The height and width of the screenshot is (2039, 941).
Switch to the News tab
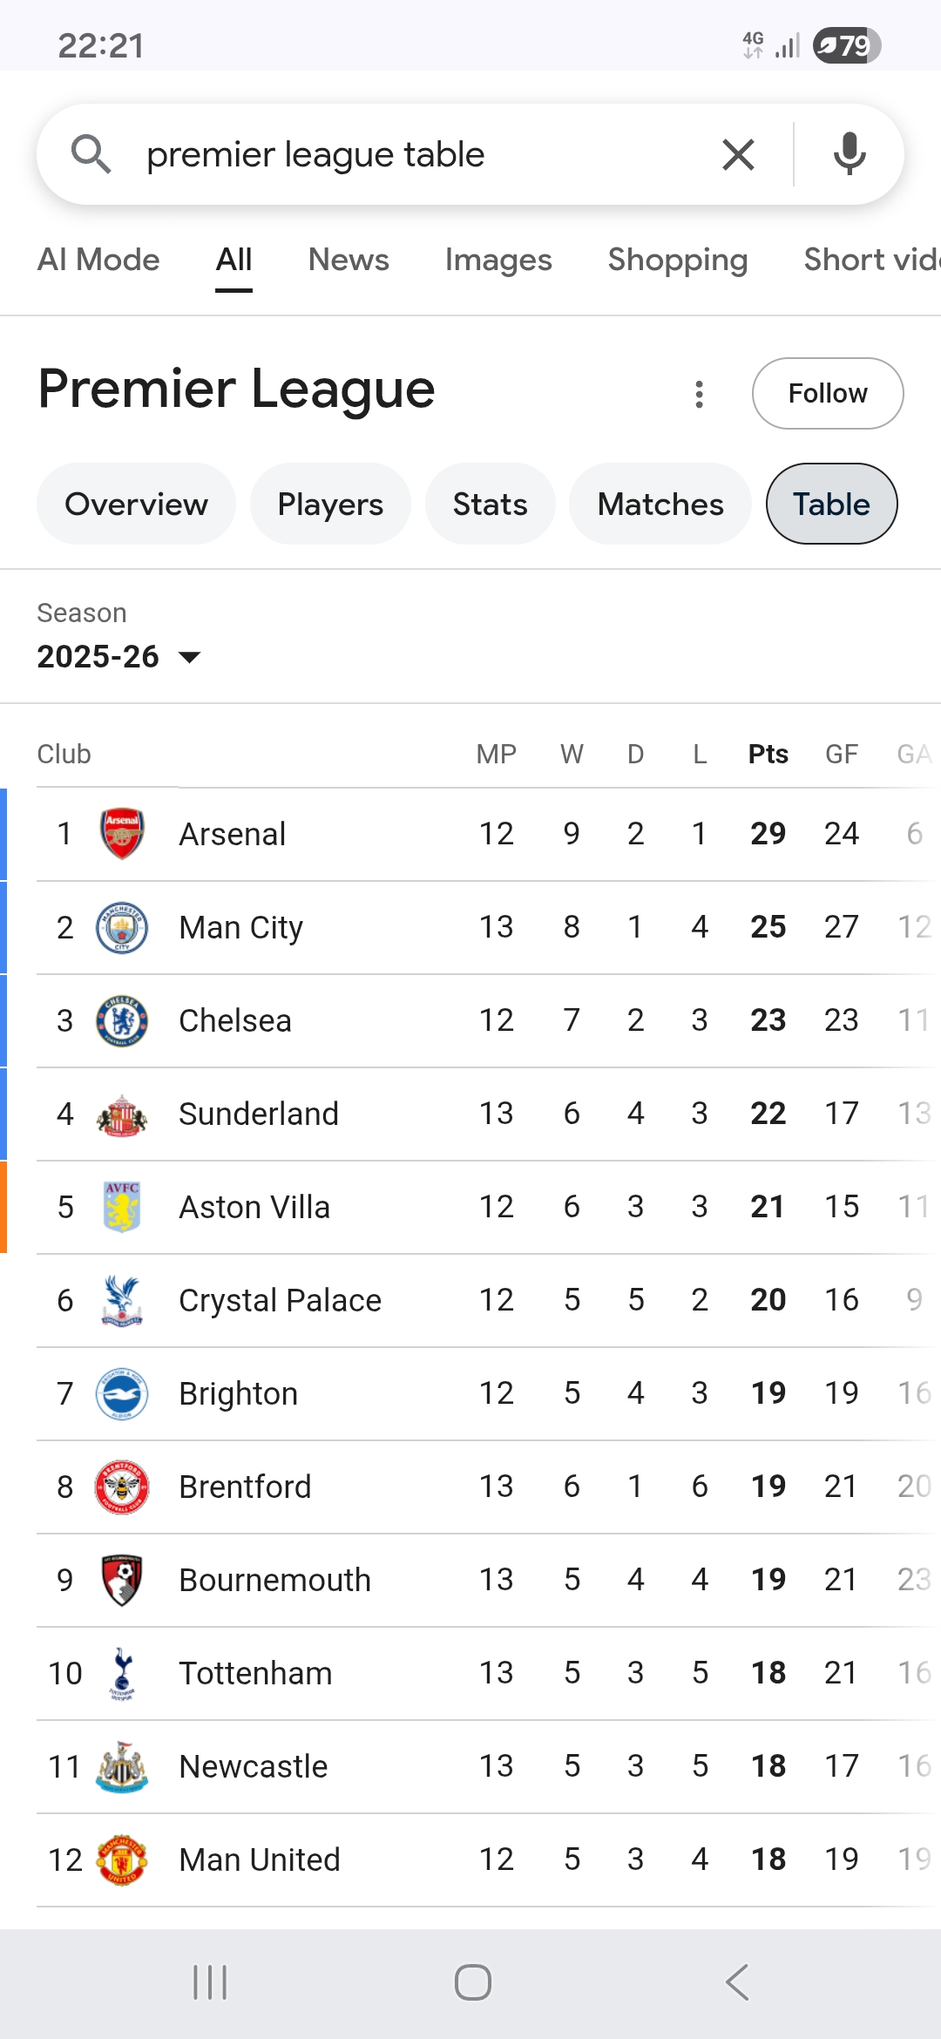click(x=349, y=260)
